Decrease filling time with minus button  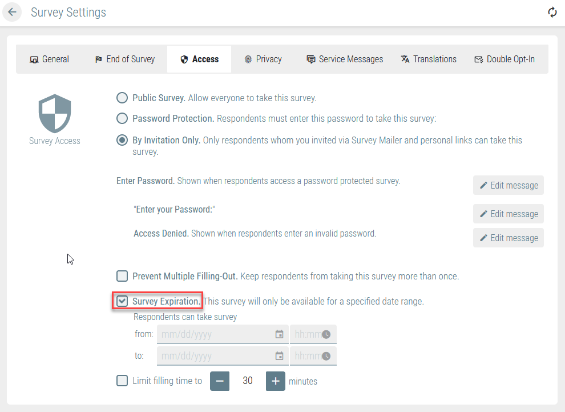tap(220, 381)
